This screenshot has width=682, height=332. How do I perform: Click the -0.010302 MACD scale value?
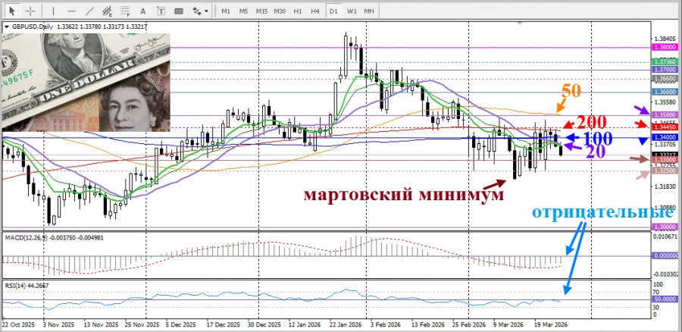pos(665,274)
